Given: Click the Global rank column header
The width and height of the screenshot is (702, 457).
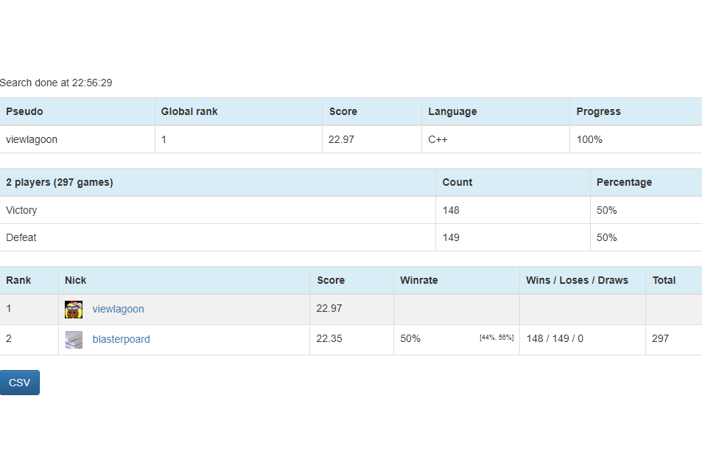Looking at the screenshot, I should [x=189, y=111].
